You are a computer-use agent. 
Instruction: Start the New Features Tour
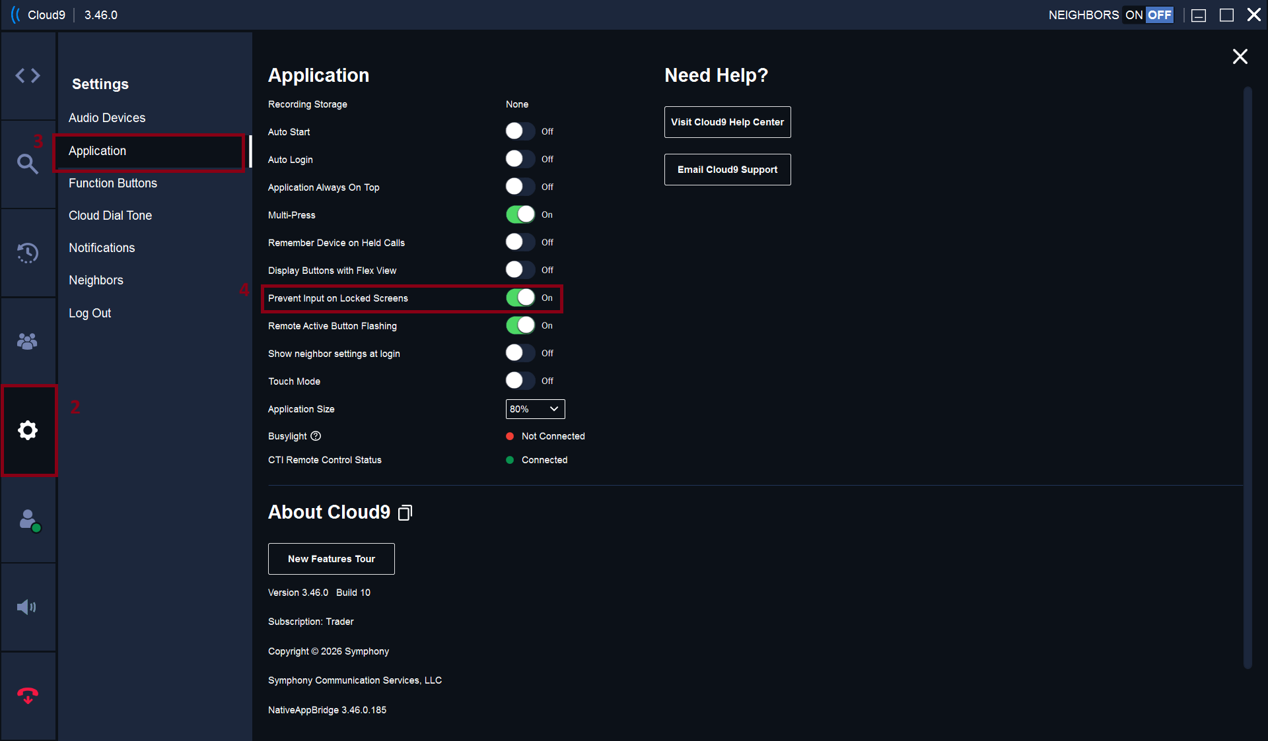tap(332, 559)
